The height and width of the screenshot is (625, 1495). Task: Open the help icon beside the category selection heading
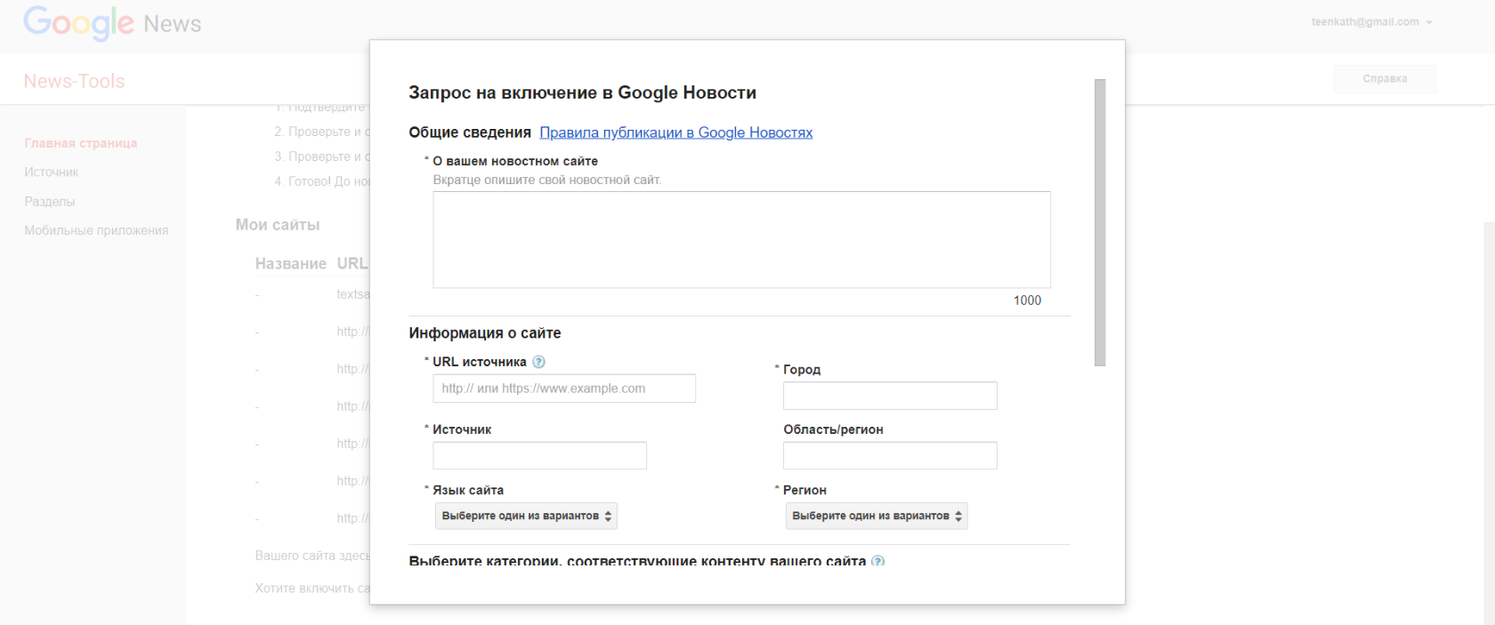(878, 561)
